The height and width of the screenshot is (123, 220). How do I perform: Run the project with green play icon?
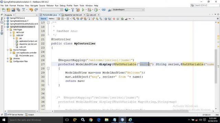click(x=83, y=10)
